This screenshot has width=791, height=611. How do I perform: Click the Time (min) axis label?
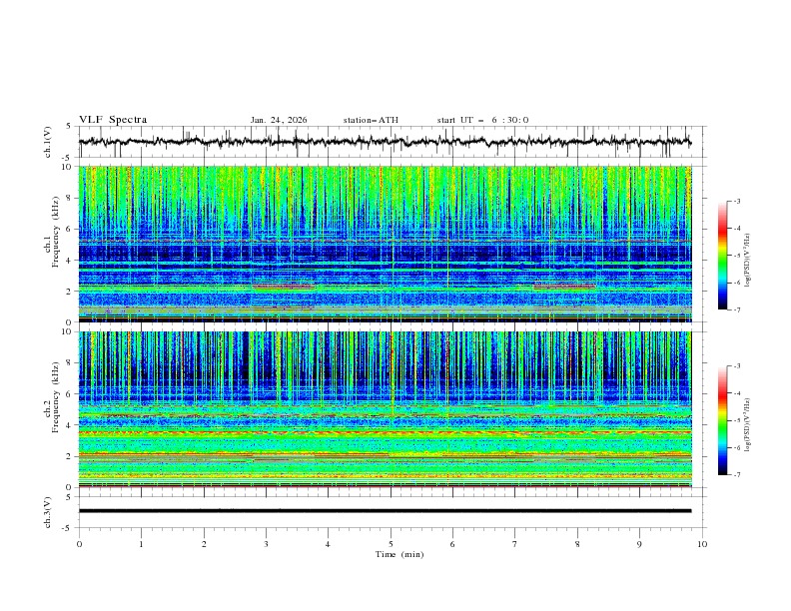[398, 554]
